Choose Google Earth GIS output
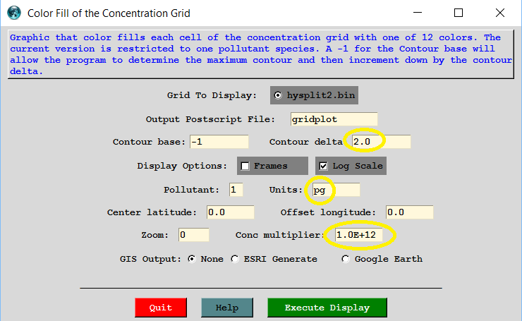The image size is (522, 321). click(x=346, y=259)
